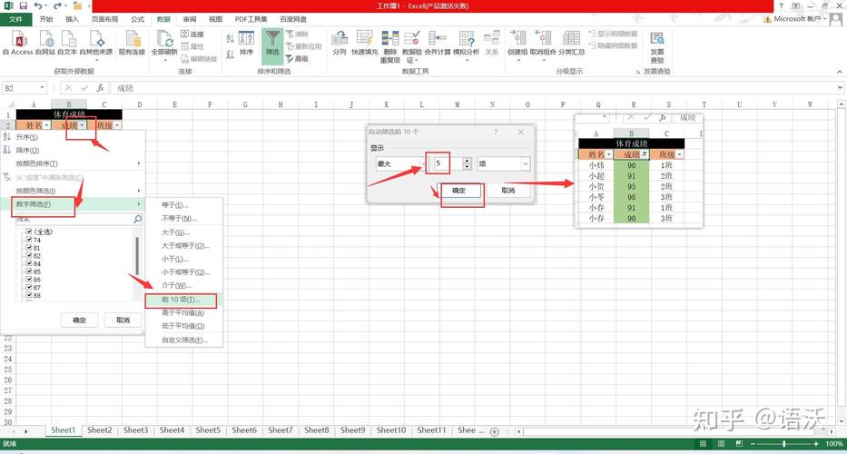Sort ascending with the A-Z icon
Screen dimensions: 847x454
click(x=230, y=38)
